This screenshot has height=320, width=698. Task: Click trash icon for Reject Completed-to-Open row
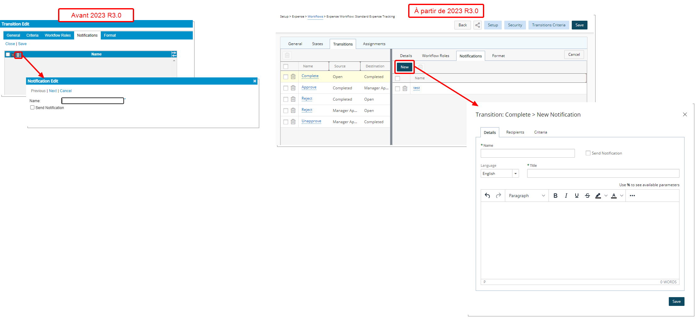point(293,99)
